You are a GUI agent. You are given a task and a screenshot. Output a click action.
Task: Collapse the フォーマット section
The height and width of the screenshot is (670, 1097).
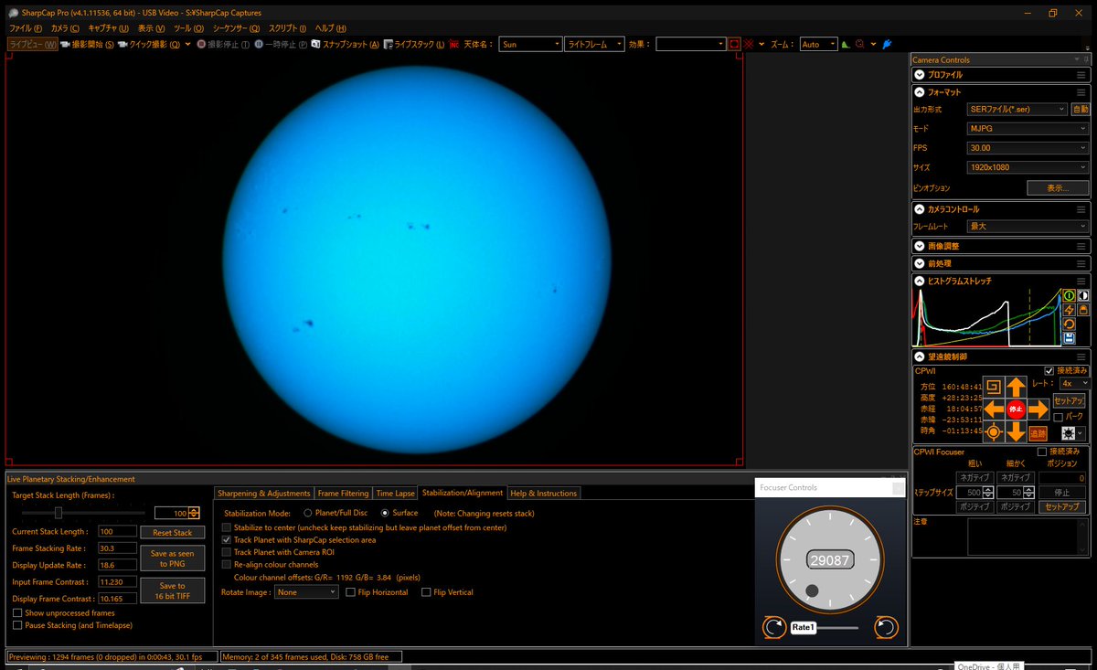click(x=920, y=92)
